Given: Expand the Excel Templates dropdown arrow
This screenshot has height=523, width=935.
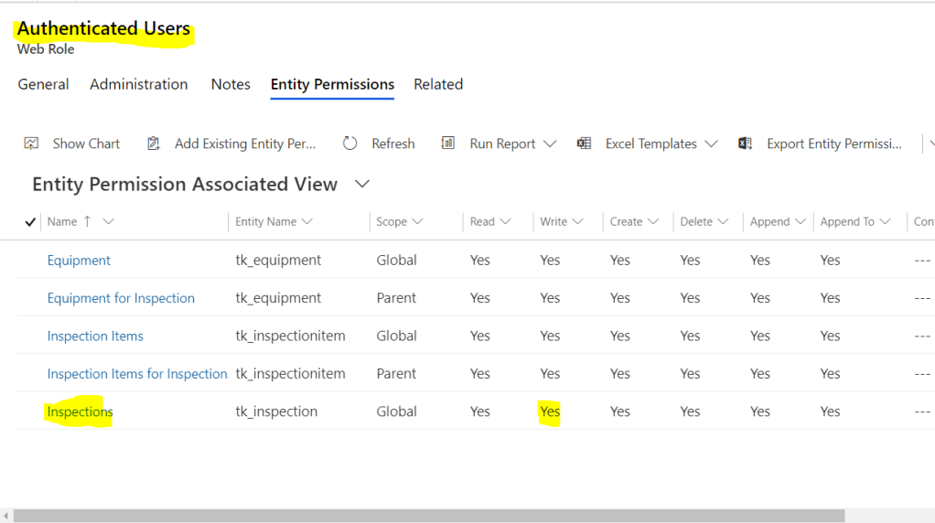Looking at the screenshot, I should (x=711, y=144).
